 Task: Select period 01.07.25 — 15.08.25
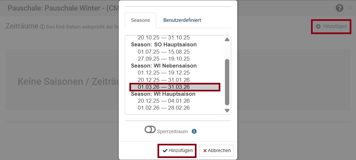point(174,52)
